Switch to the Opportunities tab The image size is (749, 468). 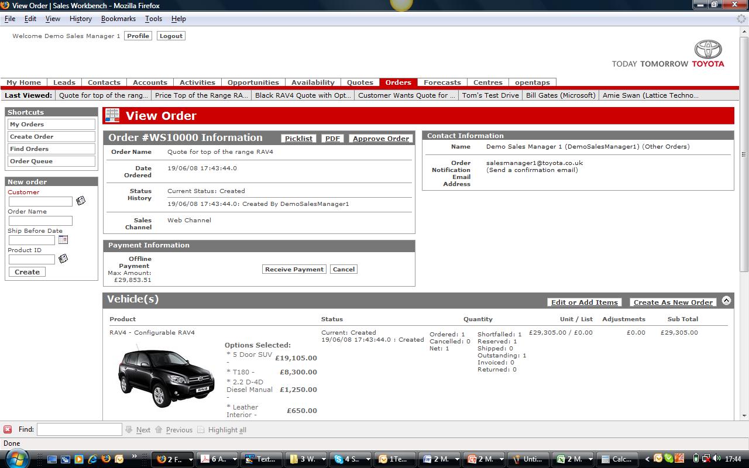pyautogui.click(x=253, y=82)
